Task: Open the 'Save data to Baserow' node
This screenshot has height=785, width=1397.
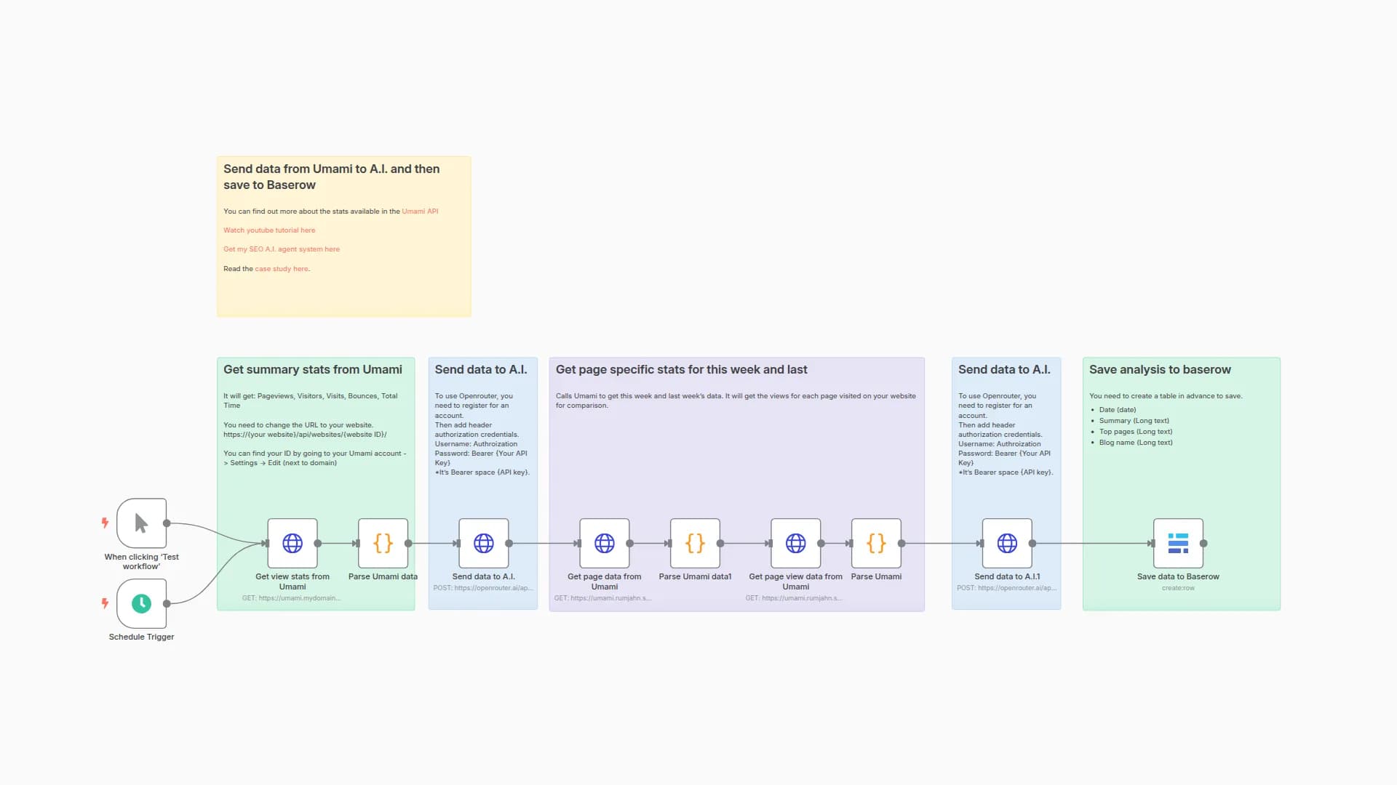Action: click(x=1178, y=543)
